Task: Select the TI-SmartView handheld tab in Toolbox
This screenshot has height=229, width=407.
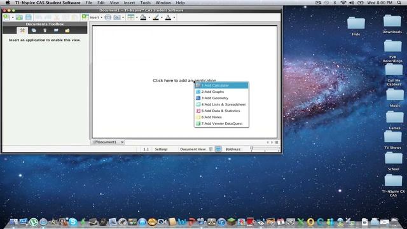Action: coord(45,31)
